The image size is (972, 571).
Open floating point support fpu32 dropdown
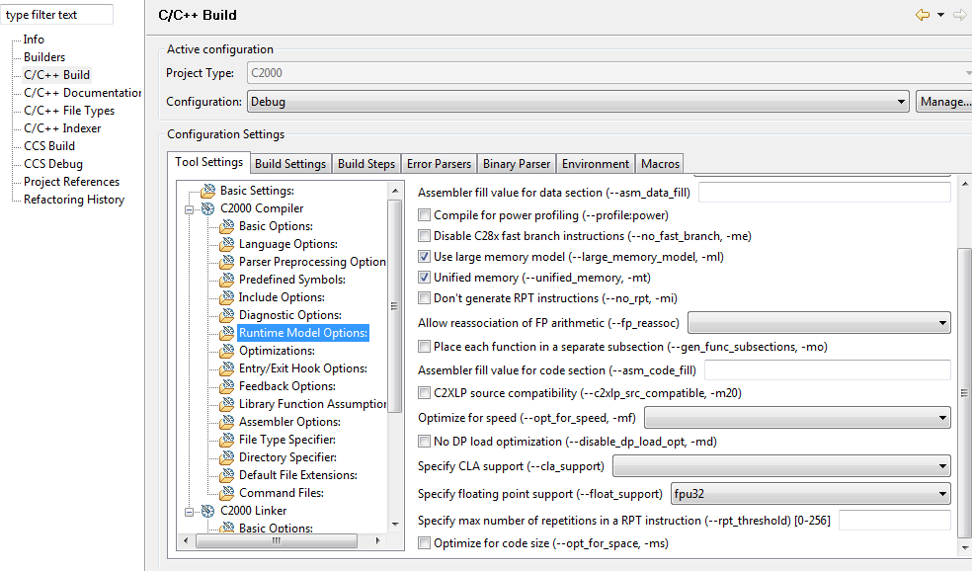pyautogui.click(x=810, y=494)
